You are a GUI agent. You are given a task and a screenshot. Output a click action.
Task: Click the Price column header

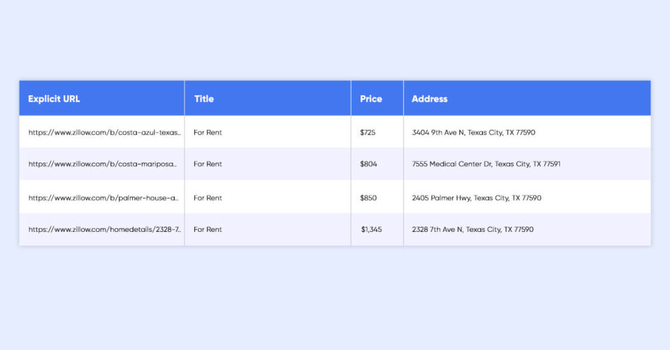coord(371,99)
